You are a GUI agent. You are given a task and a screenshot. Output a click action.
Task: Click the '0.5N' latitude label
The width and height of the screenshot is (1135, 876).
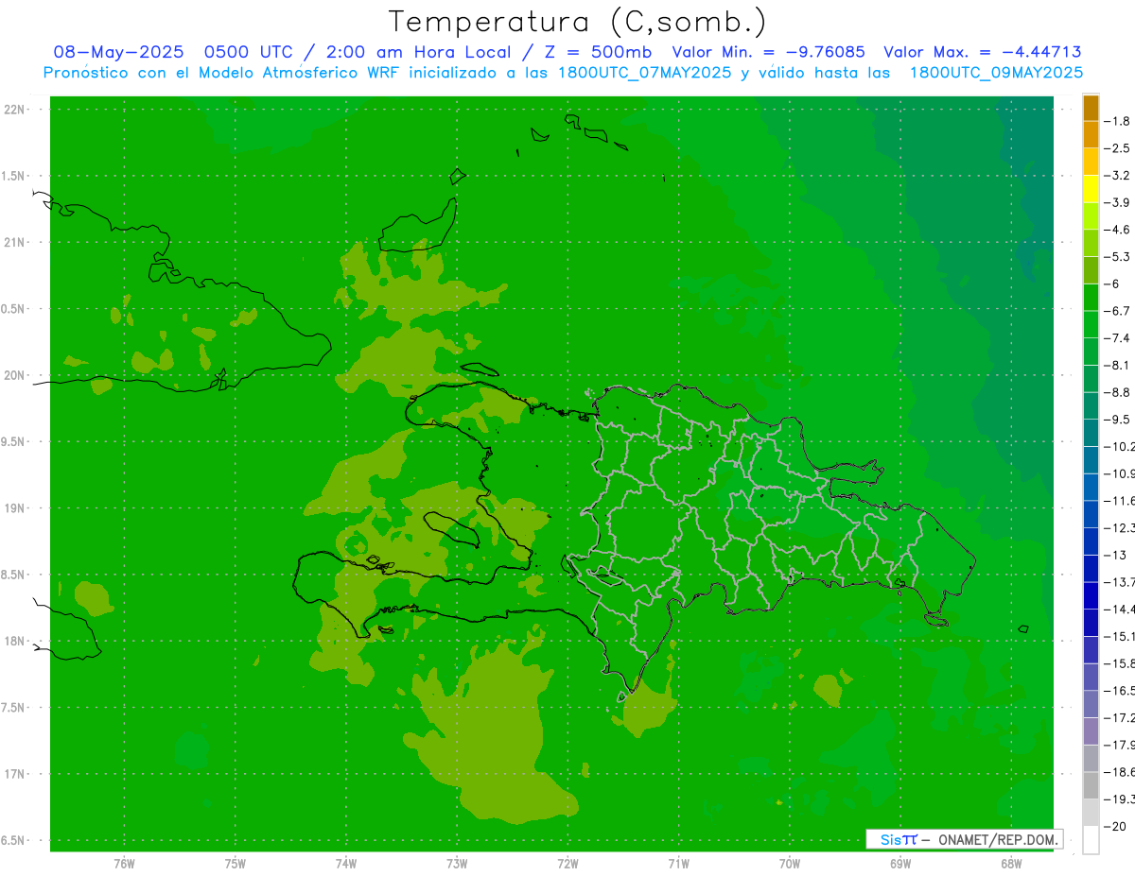[x=14, y=309]
